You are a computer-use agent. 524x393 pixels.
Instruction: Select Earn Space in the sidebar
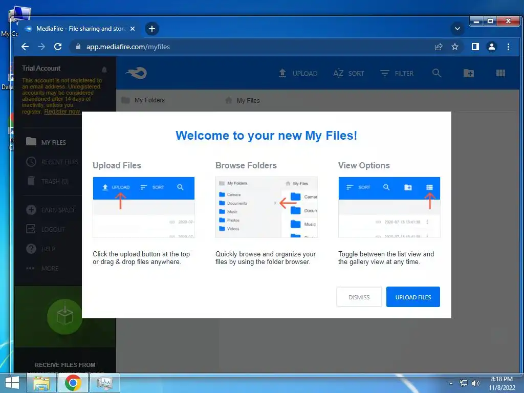point(51,210)
